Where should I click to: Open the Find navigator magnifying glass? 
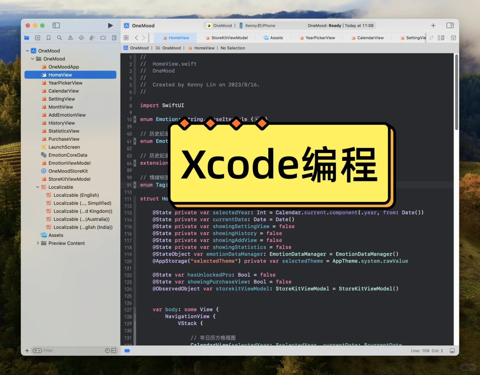[59, 37]
